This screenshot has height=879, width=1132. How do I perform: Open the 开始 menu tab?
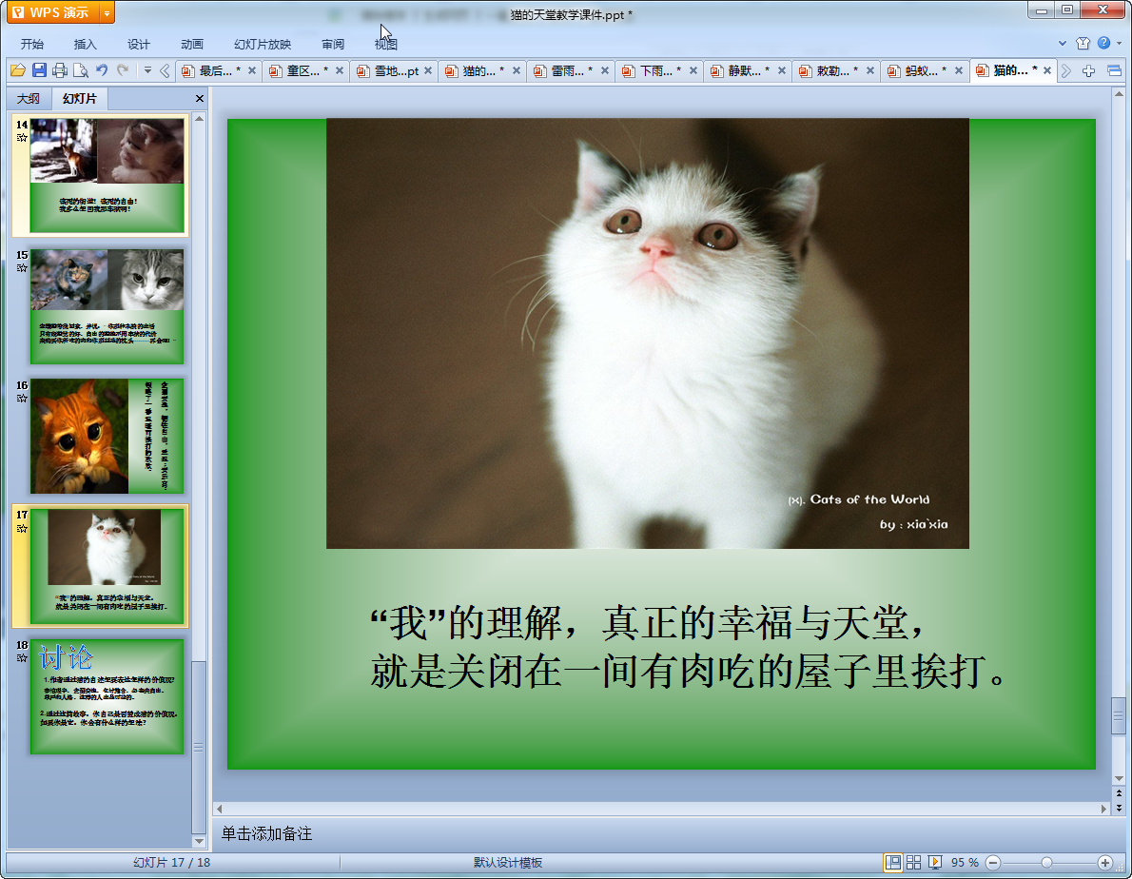[31, 44]
